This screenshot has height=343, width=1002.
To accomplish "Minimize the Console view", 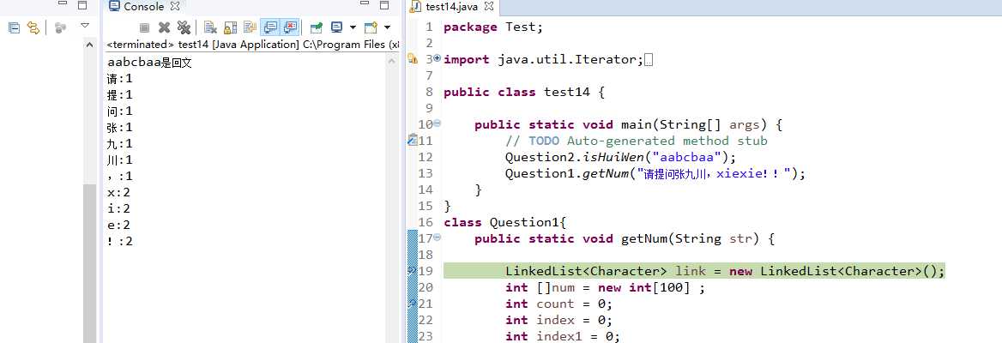I will [x=365, y=4].
